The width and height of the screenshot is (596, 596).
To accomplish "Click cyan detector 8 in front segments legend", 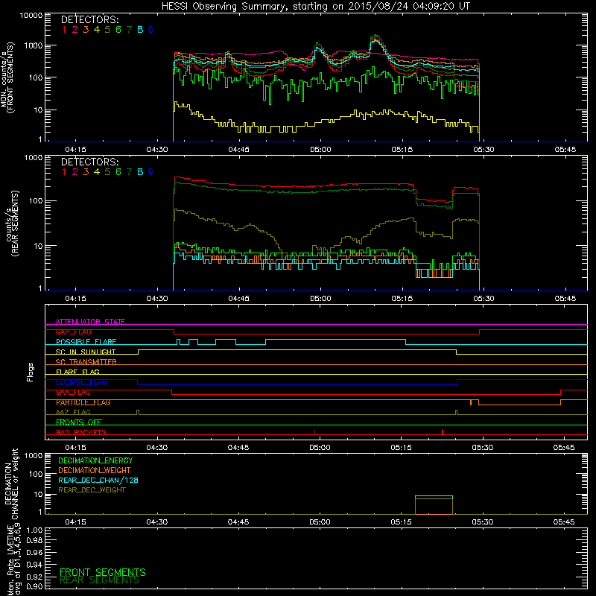I will pos(140,30).
